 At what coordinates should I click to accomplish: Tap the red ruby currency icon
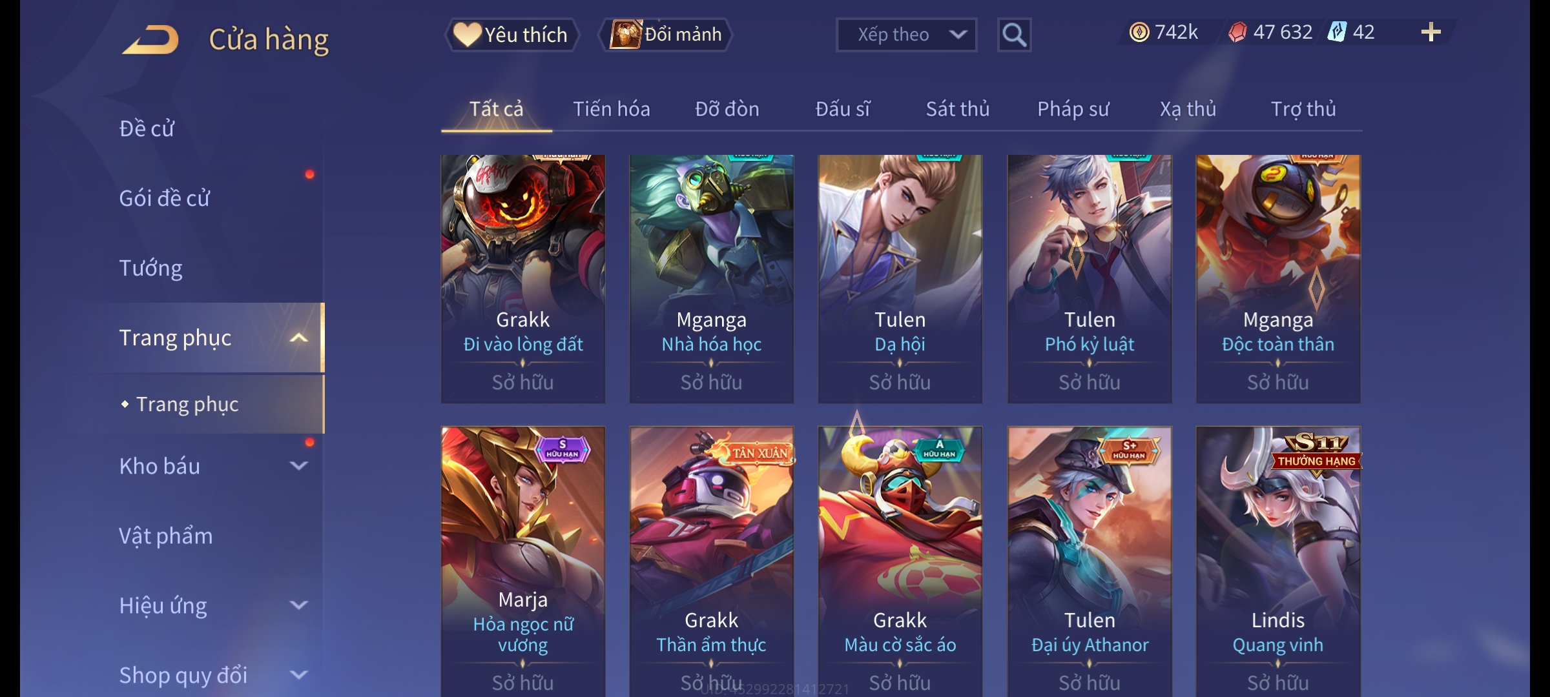click(x=1237, y=32)
